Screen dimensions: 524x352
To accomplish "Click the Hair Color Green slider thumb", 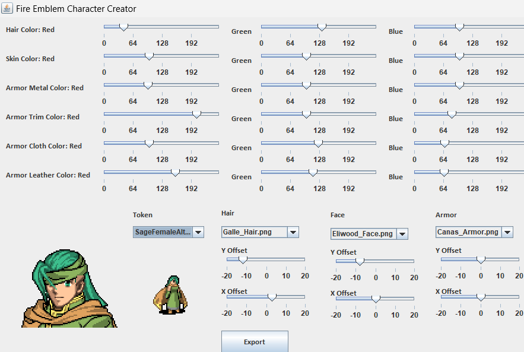I will point(322,27).
